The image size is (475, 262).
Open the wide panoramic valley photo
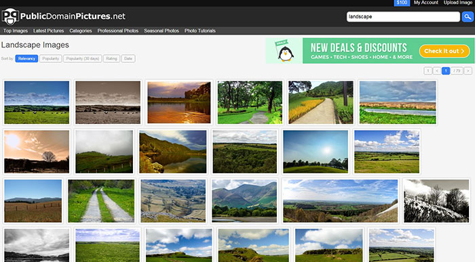340,201
